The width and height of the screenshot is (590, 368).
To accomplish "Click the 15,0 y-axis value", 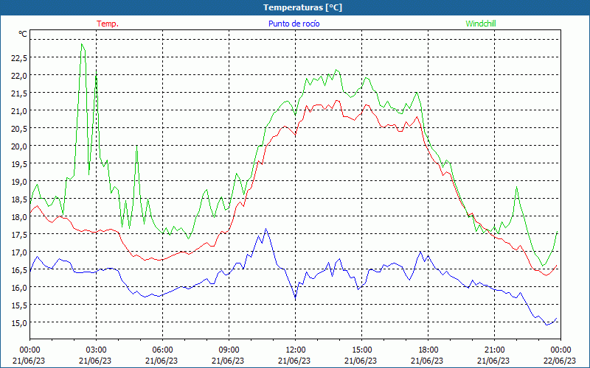I will (x=19, y=322).
